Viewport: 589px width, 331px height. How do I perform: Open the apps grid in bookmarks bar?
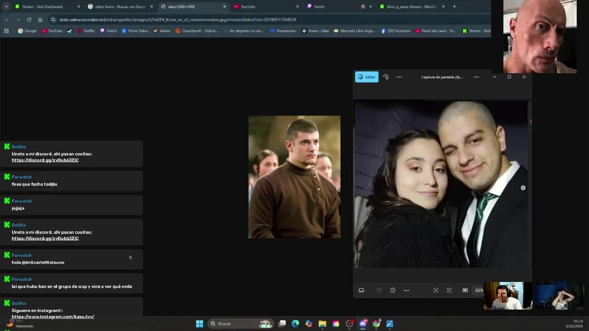tap(6, 31)
